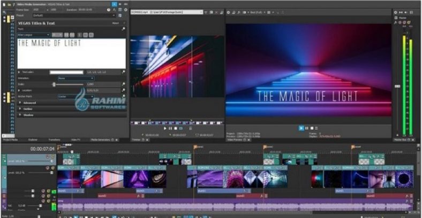
Task: Click the new project icon
Action: pyautogui.click(x=4, y=5)
